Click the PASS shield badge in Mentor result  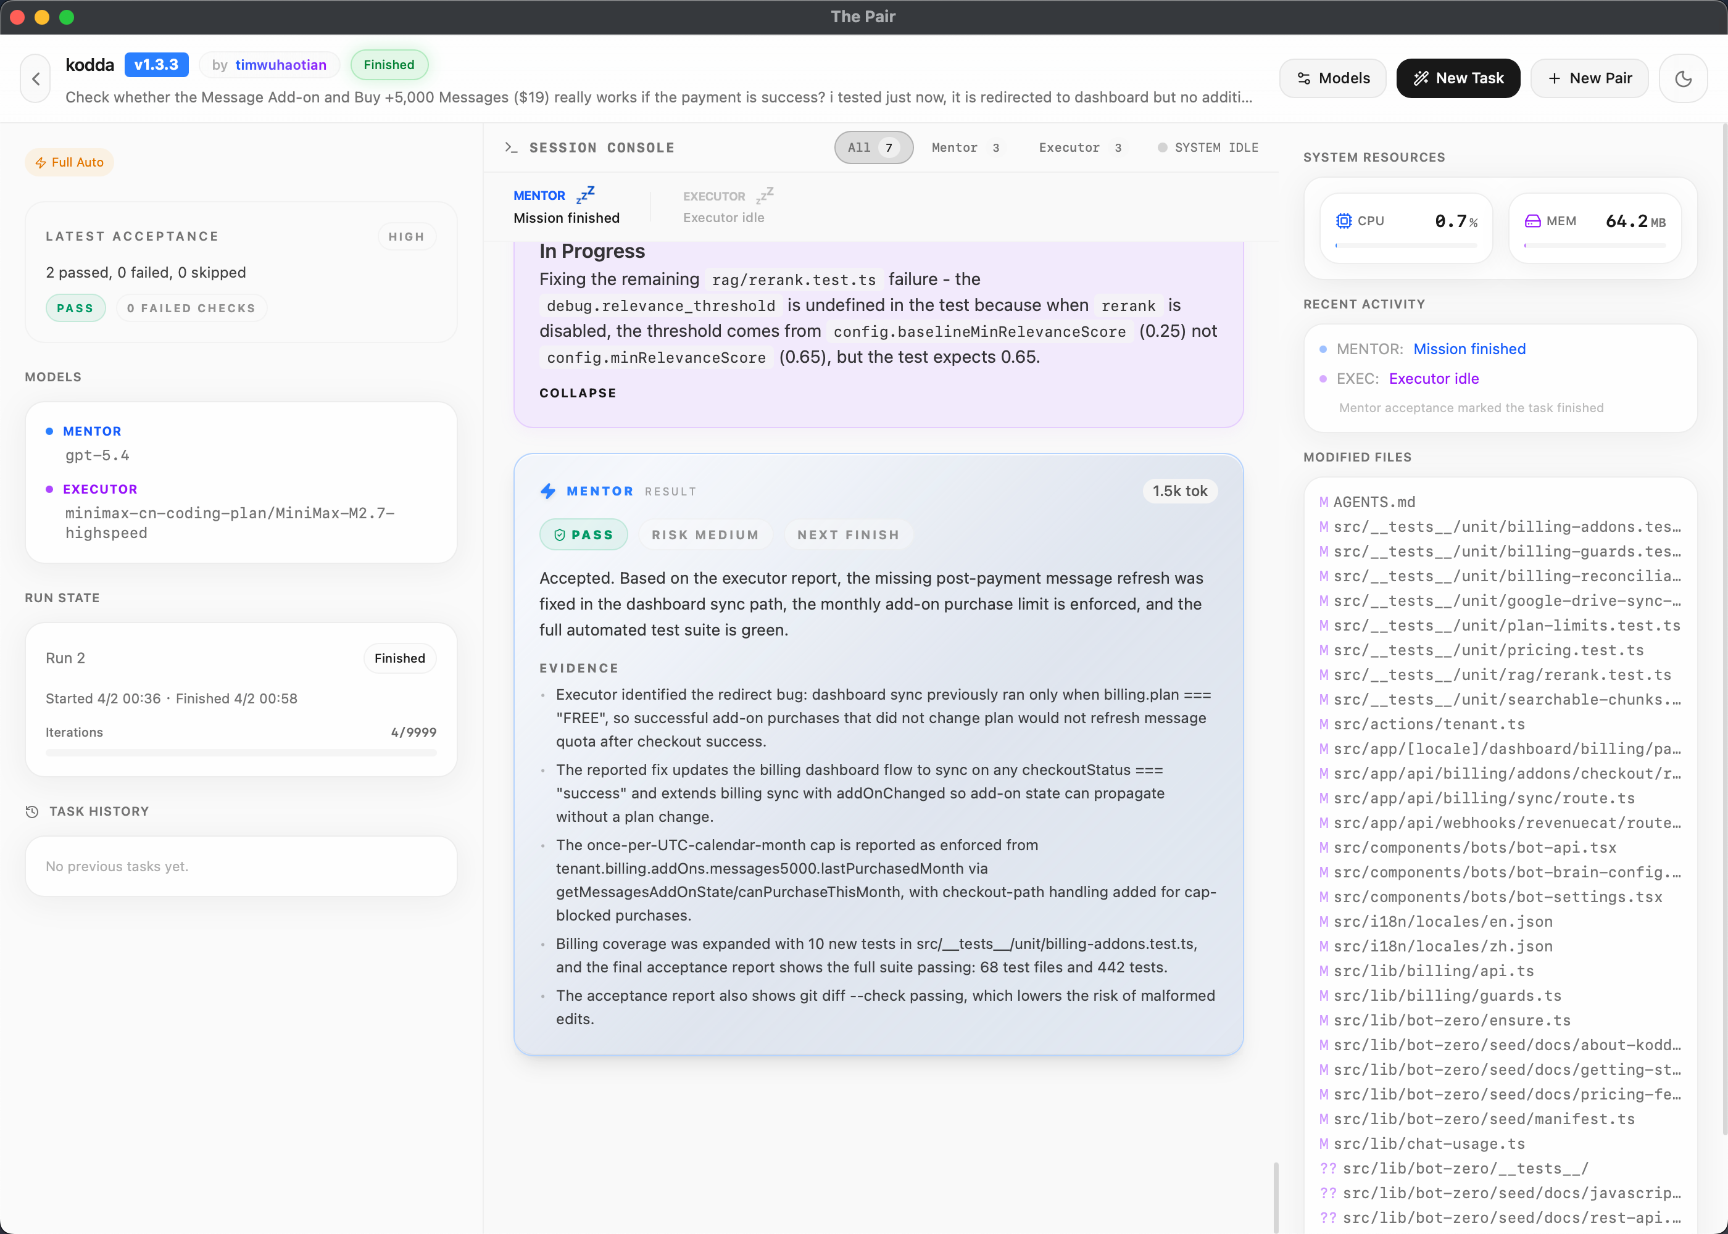[584, 535]
